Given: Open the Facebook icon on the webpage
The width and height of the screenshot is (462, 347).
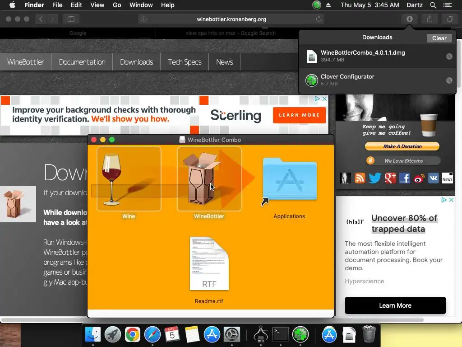Looking at the screenshot, I should (405, 178).
